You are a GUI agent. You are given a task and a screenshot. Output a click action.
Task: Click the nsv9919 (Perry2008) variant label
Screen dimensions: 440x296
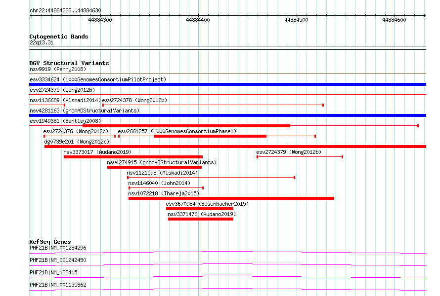58,69
